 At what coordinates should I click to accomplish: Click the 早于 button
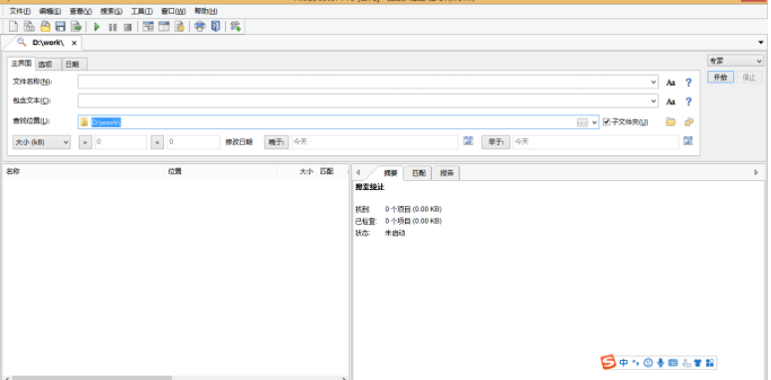click(x=495, y=142)
